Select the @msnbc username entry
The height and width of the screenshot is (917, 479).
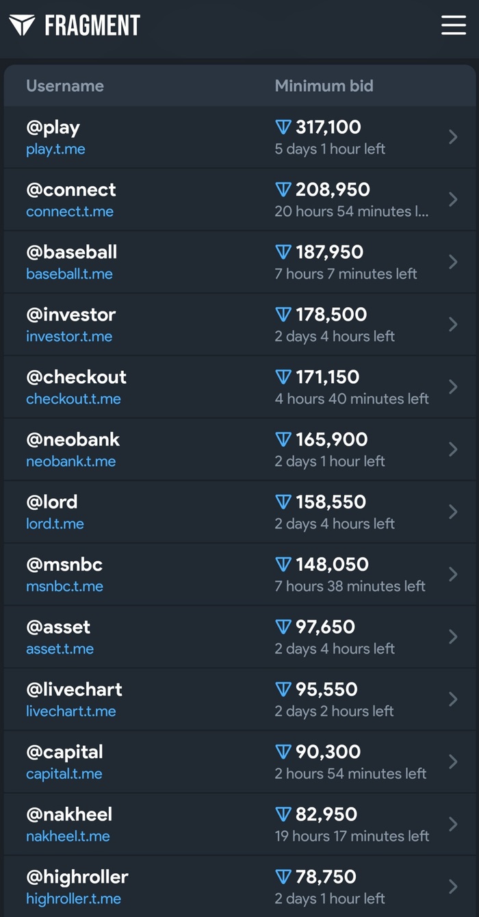(x=64, y=565)
